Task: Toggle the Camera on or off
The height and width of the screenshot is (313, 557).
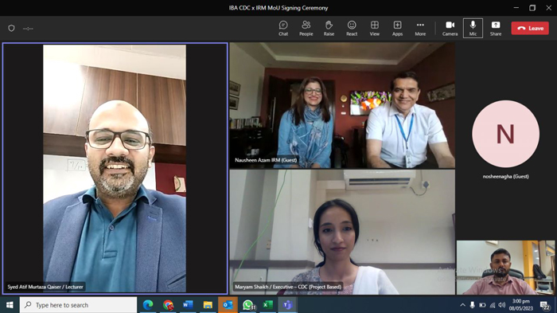Action: [450, 28]
